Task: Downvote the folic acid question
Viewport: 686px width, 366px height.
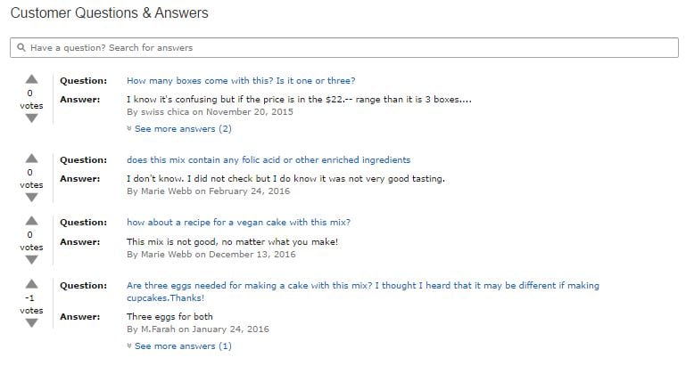Action: [31, 198]
